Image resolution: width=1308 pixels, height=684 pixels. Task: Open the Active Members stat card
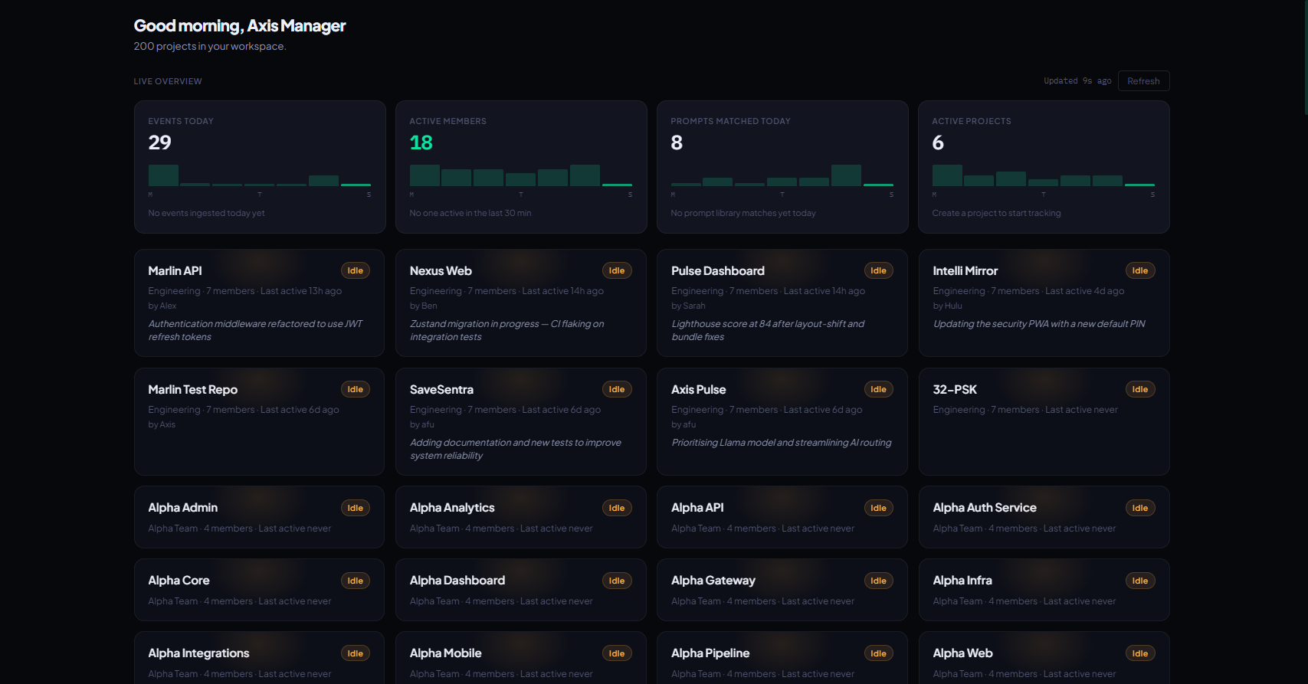pos(521,167)
